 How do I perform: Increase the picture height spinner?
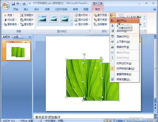(144, 16)
